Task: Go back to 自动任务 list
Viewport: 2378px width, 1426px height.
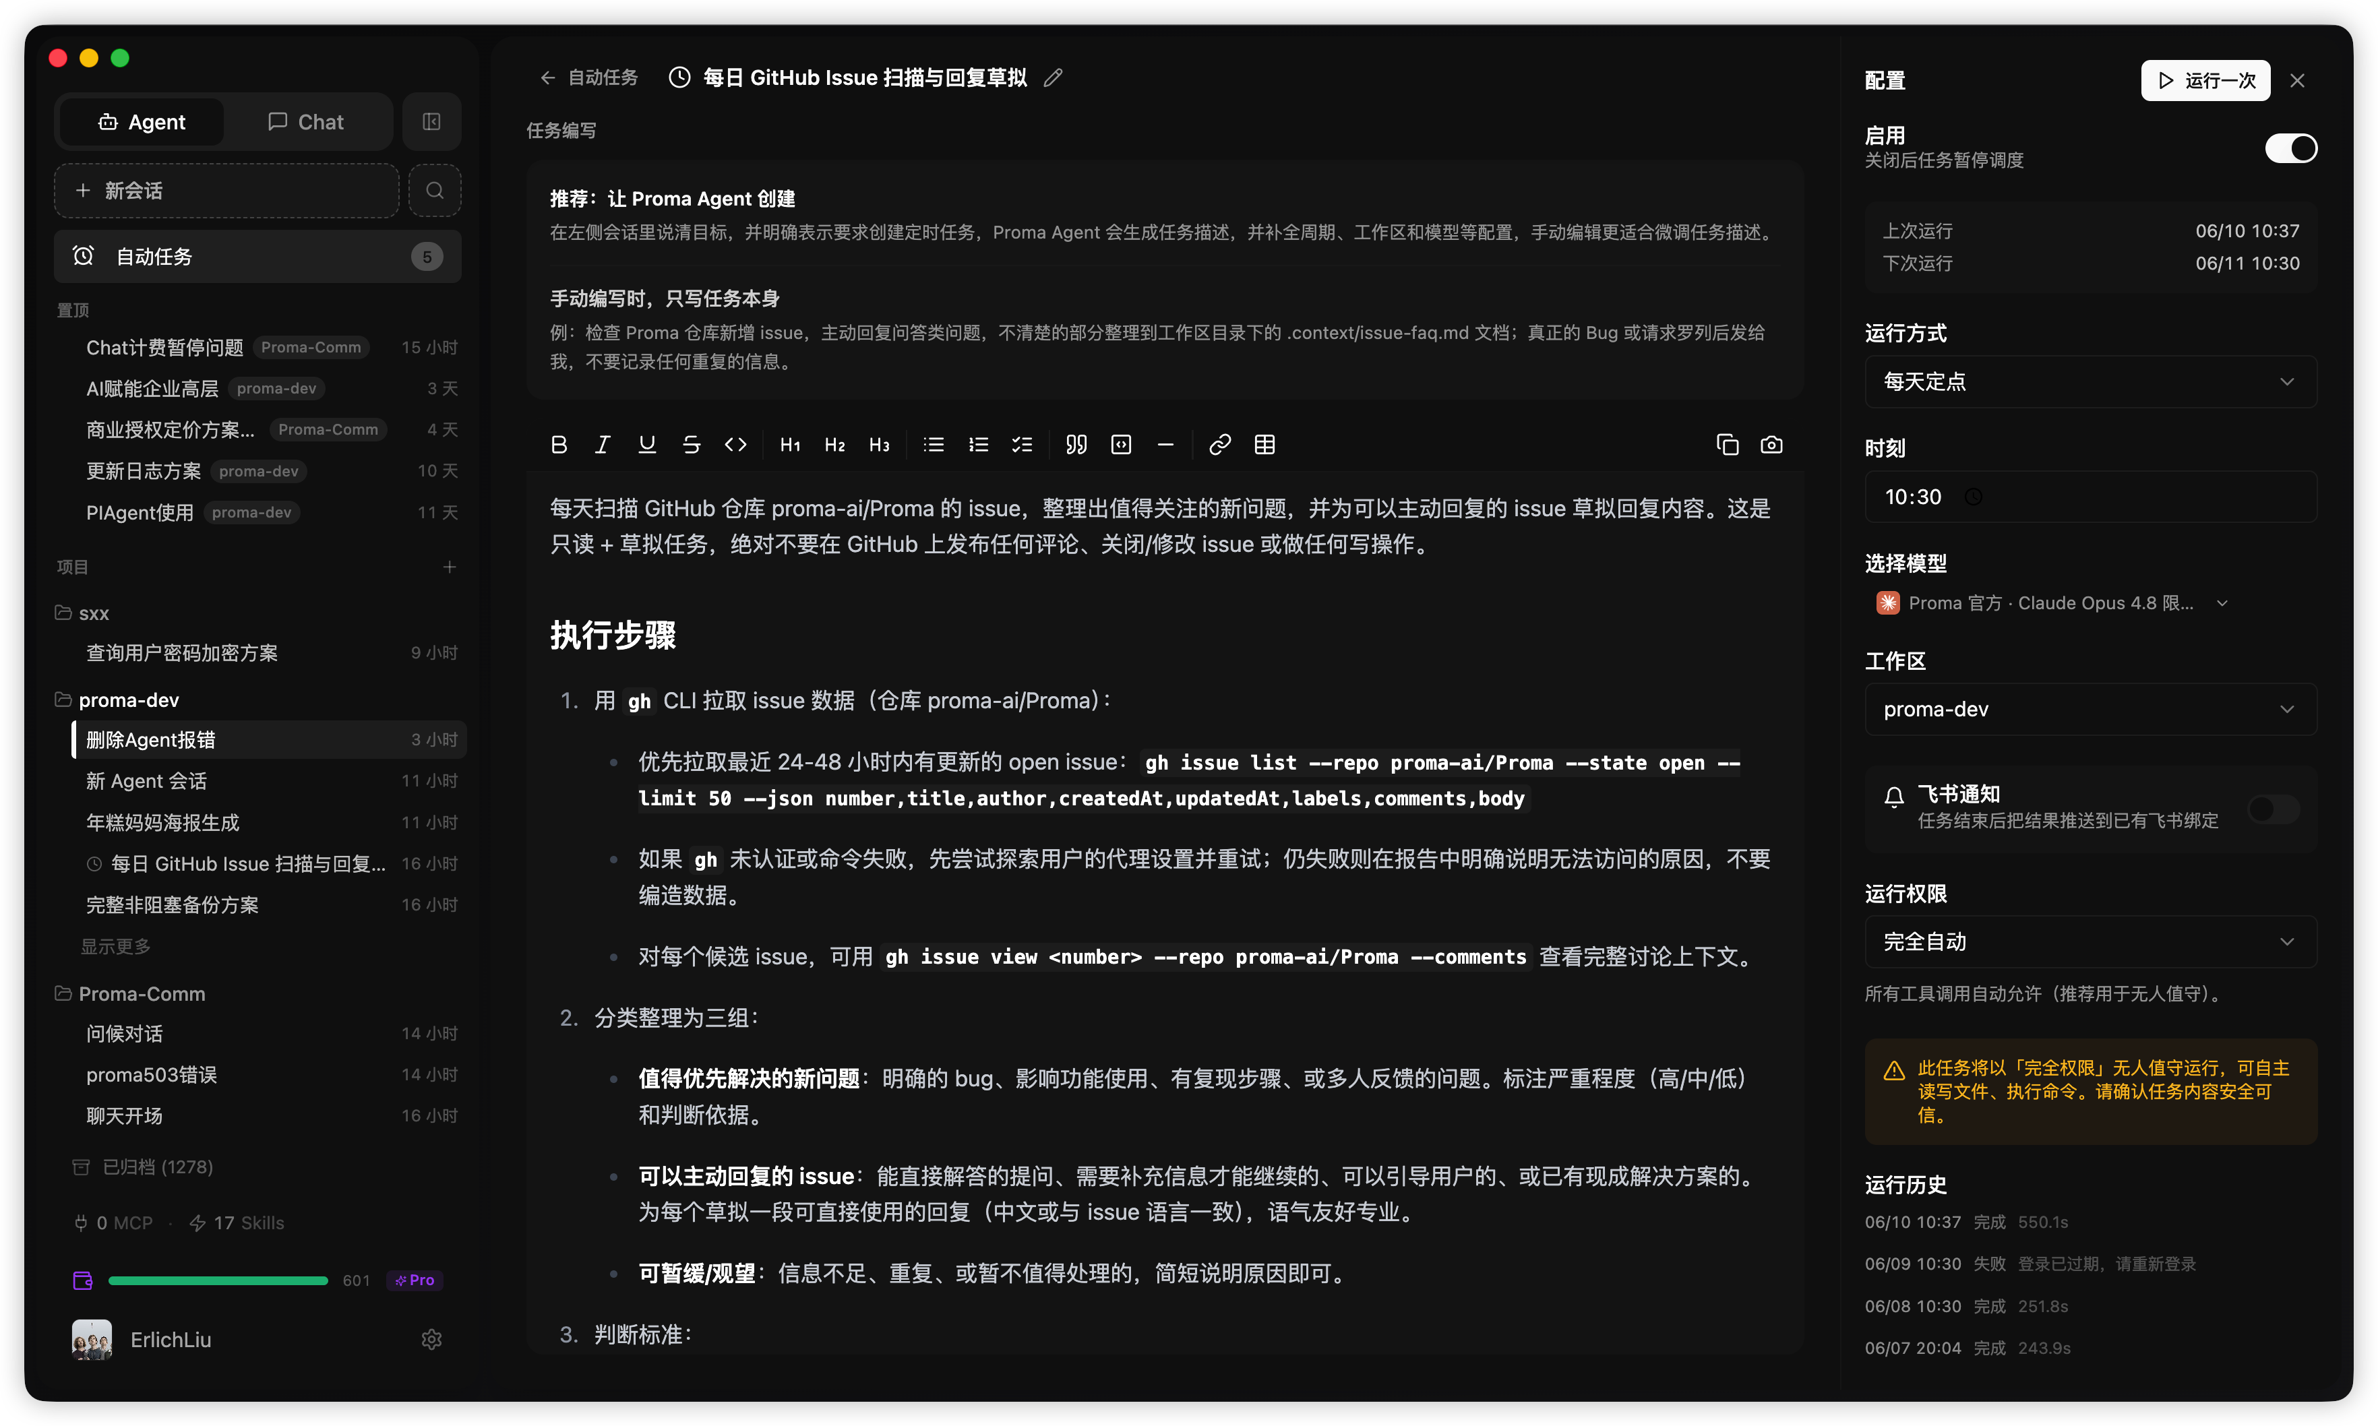Action: 588,77
